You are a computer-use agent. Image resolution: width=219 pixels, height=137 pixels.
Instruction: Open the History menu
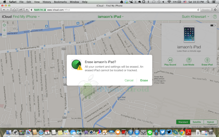point(47,2)
